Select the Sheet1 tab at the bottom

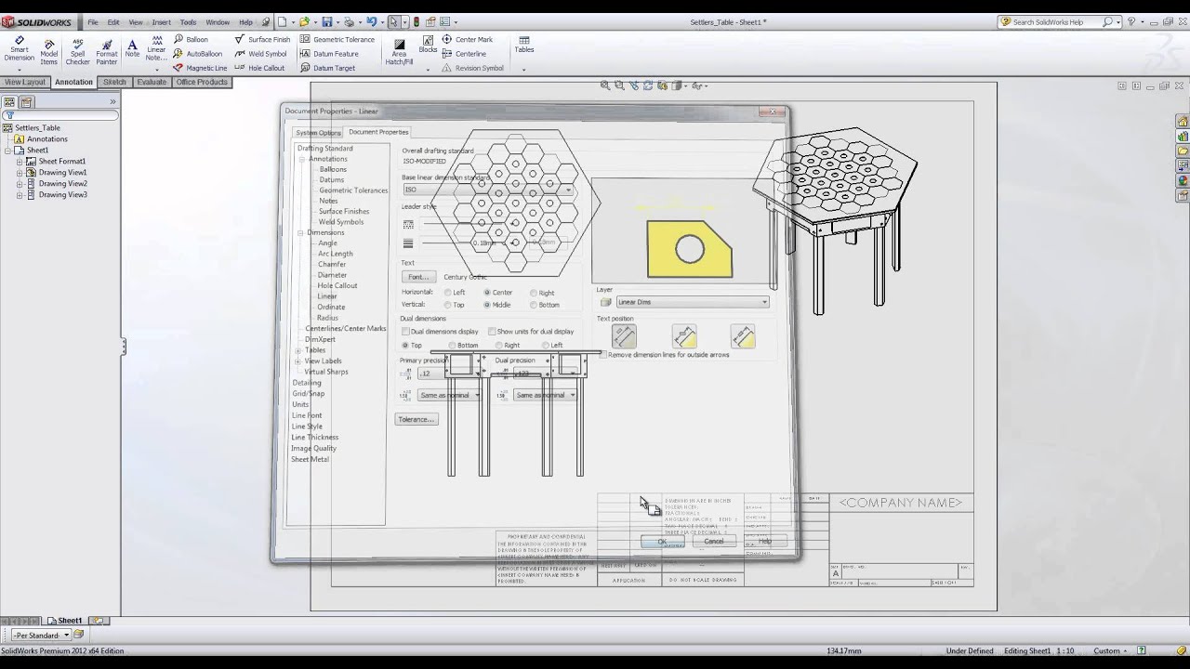tap(65, 621)
